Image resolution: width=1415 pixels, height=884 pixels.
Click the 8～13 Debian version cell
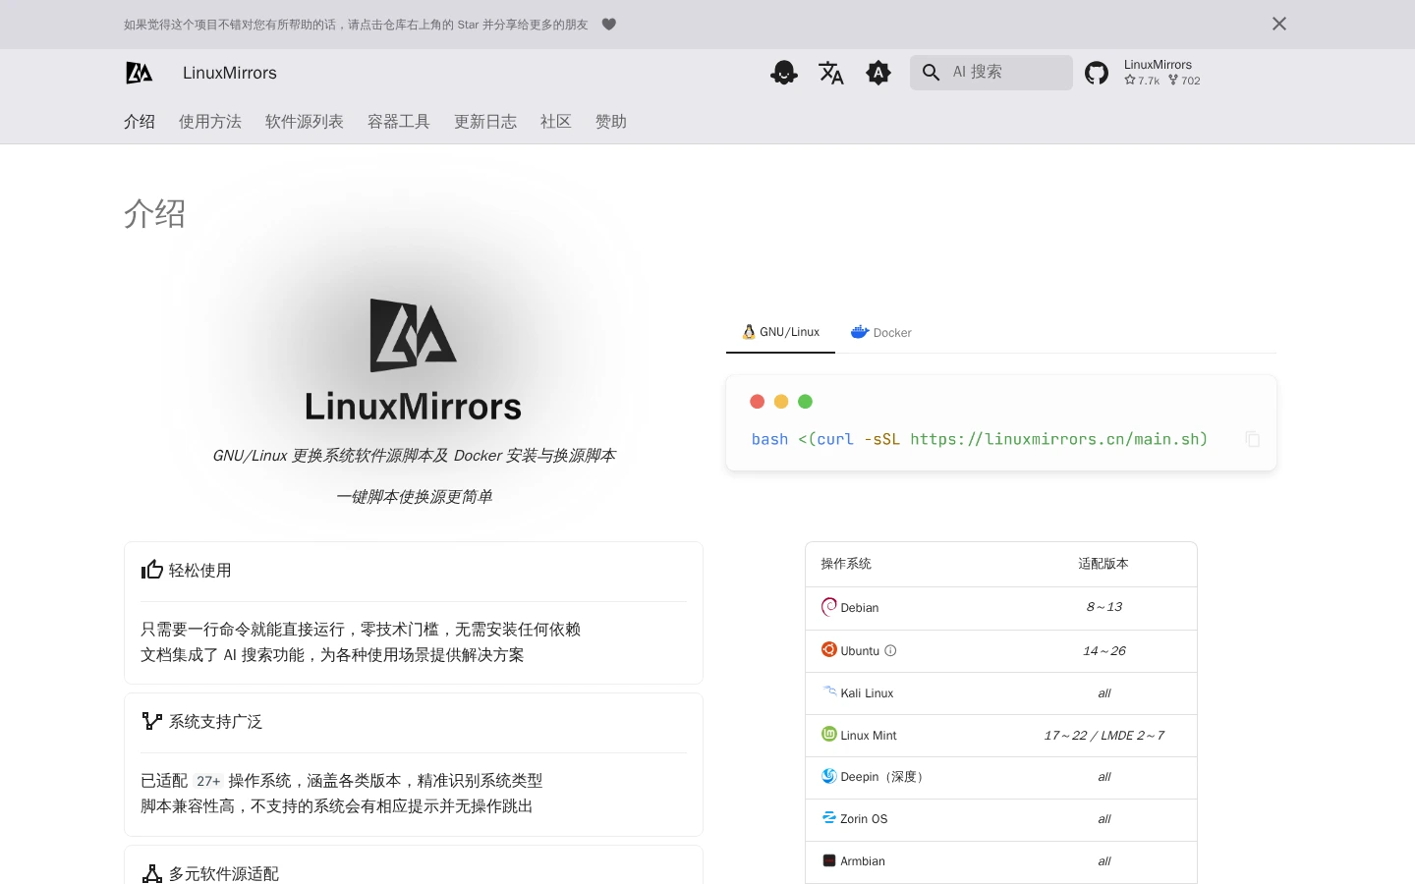1104,607
